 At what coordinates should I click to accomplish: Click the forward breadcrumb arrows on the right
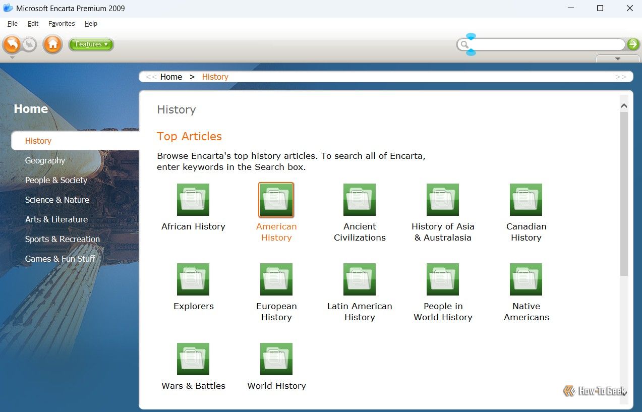pos(620,77)
